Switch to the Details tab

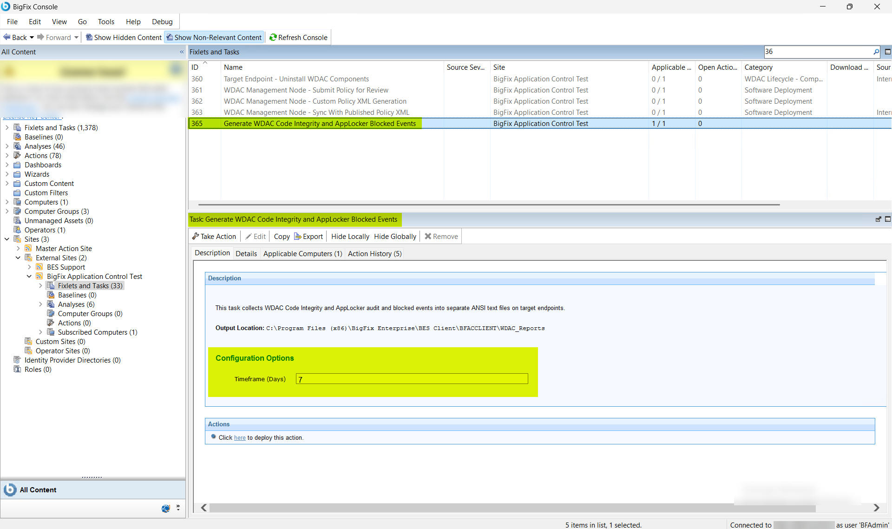[246, 253]
